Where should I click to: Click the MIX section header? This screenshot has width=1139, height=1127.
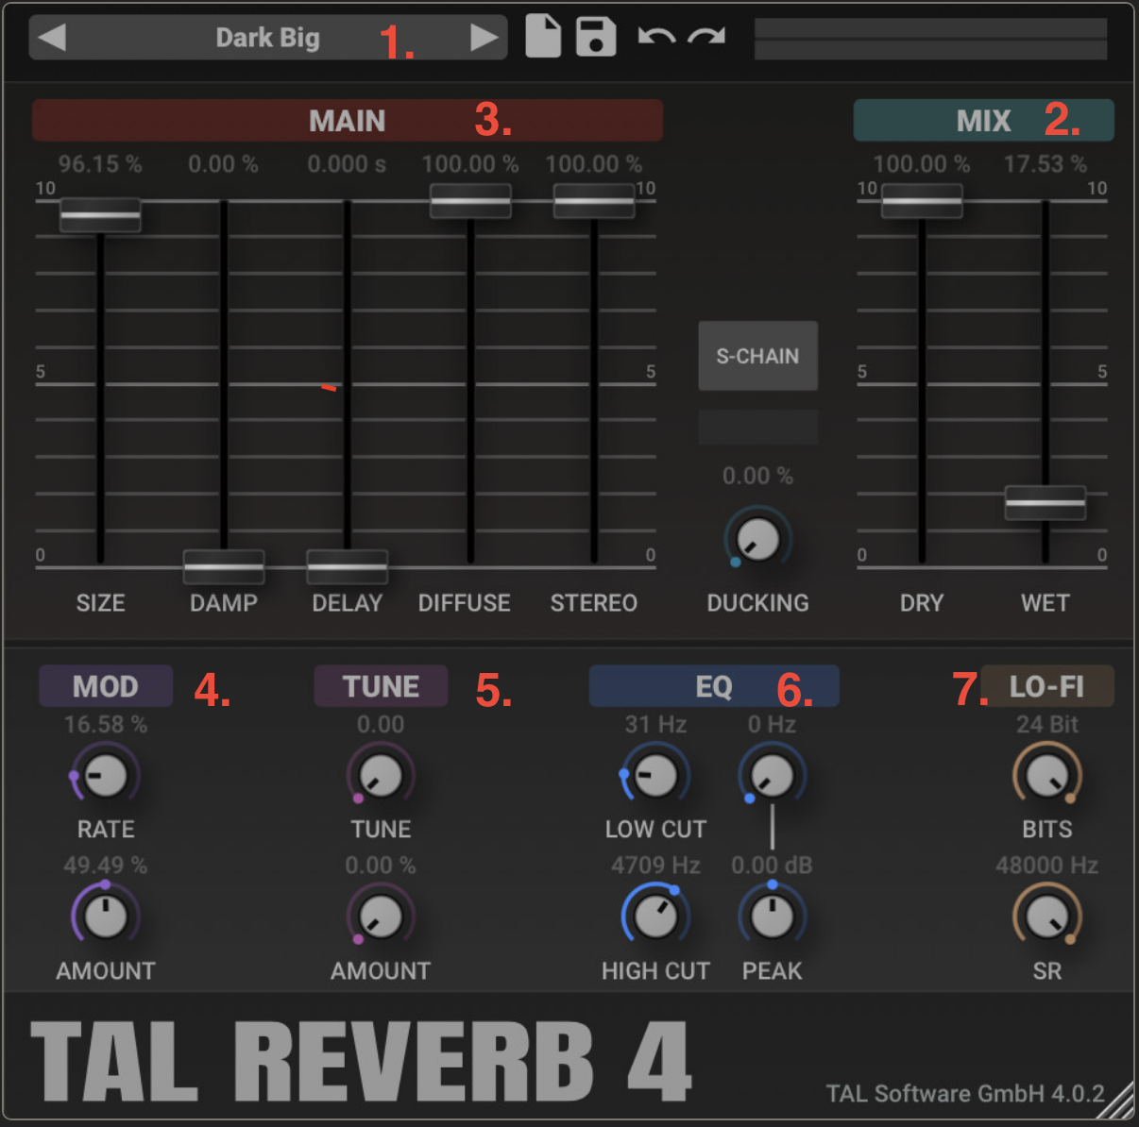[984, 121]
